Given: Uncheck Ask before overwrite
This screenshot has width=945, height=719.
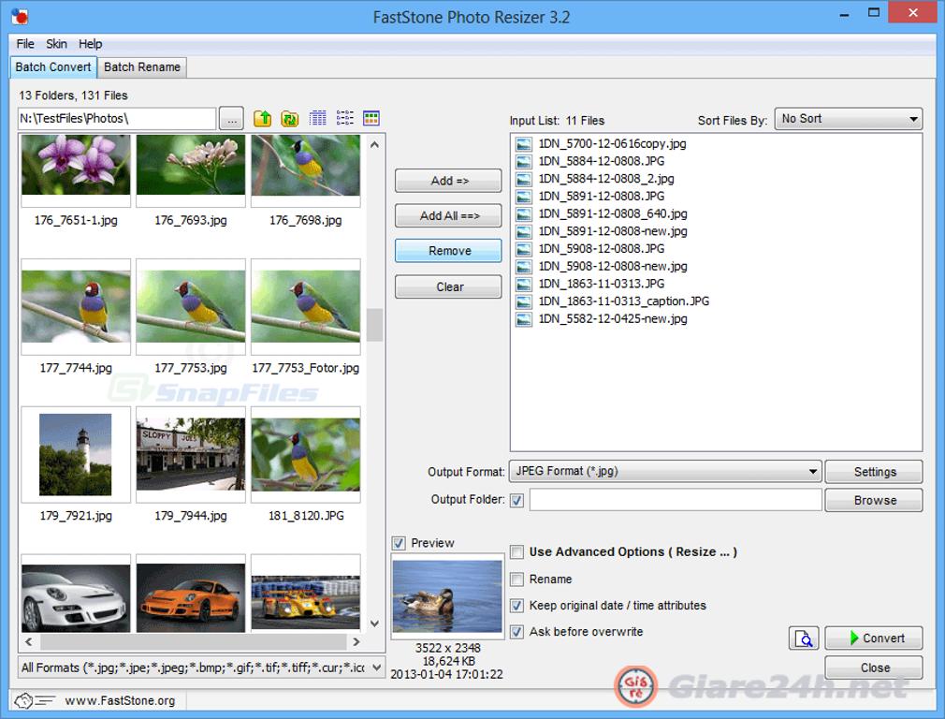Looking at the screenshot, I should pos(516,632).
